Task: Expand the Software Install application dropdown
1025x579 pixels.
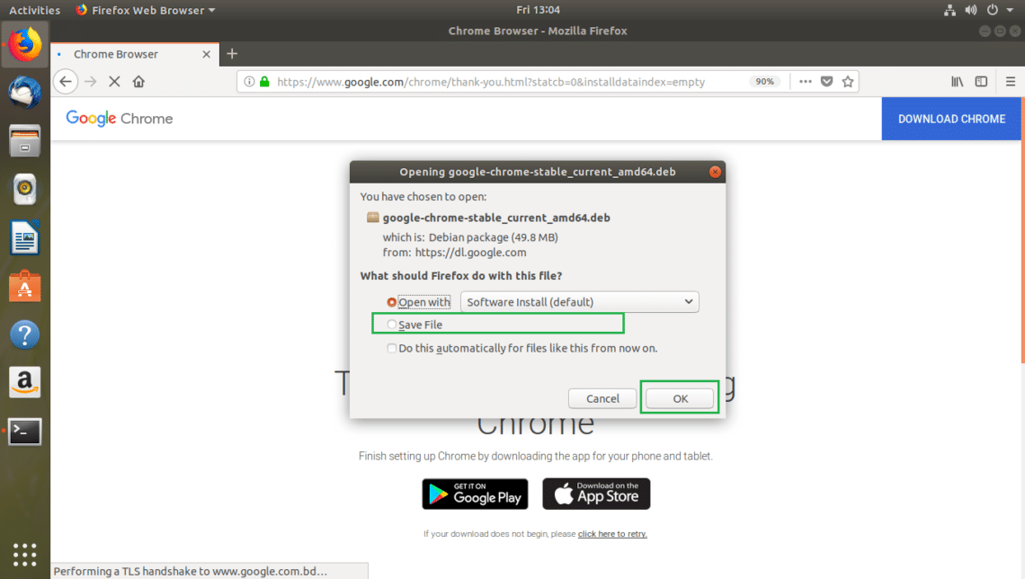Action: click(x=580, y=302)
